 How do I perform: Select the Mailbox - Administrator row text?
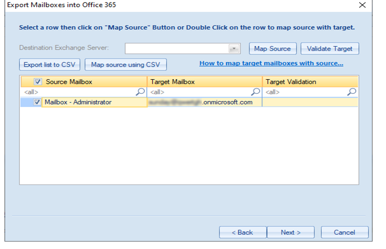(x=78, y=102)
